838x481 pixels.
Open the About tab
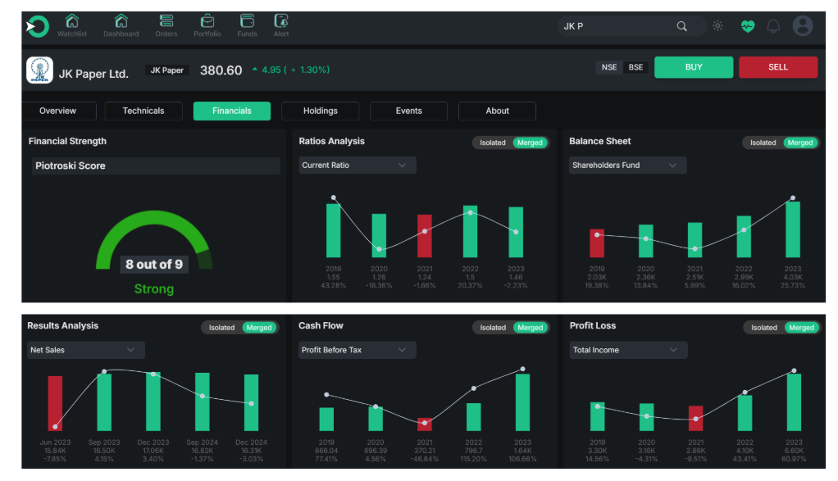click(x=497, y=111)
